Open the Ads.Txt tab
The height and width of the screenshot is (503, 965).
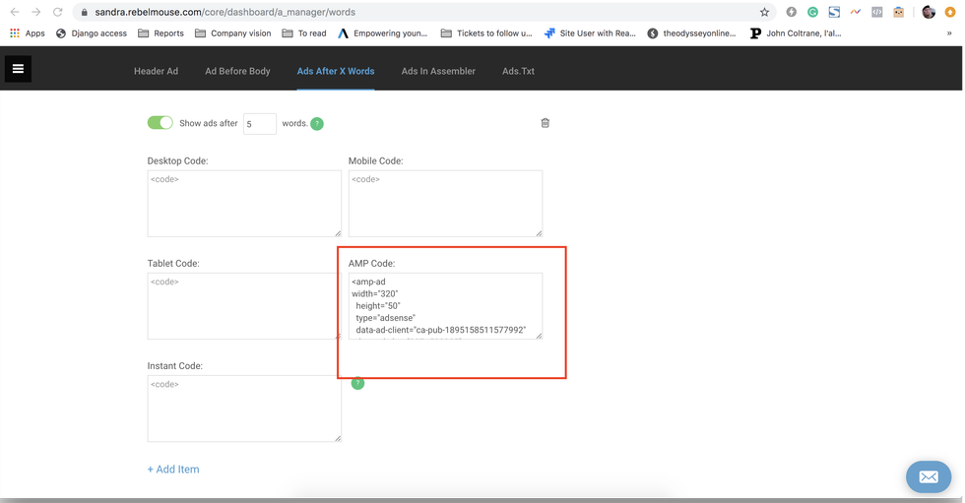point(518,71)
